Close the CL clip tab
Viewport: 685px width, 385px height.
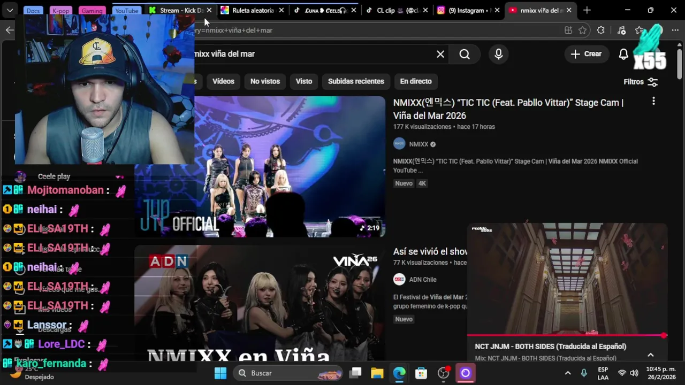click(x=425, y=10)
